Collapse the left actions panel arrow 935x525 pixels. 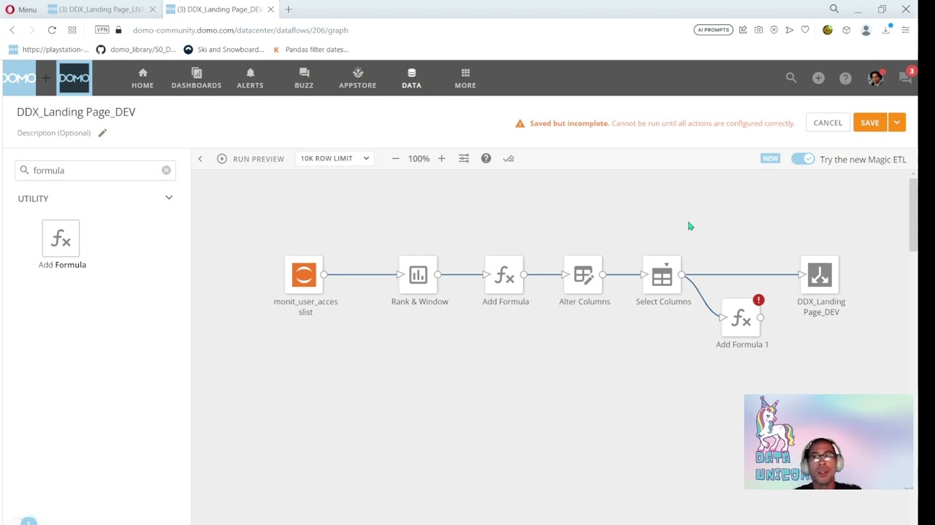click(x=199, y=158)
